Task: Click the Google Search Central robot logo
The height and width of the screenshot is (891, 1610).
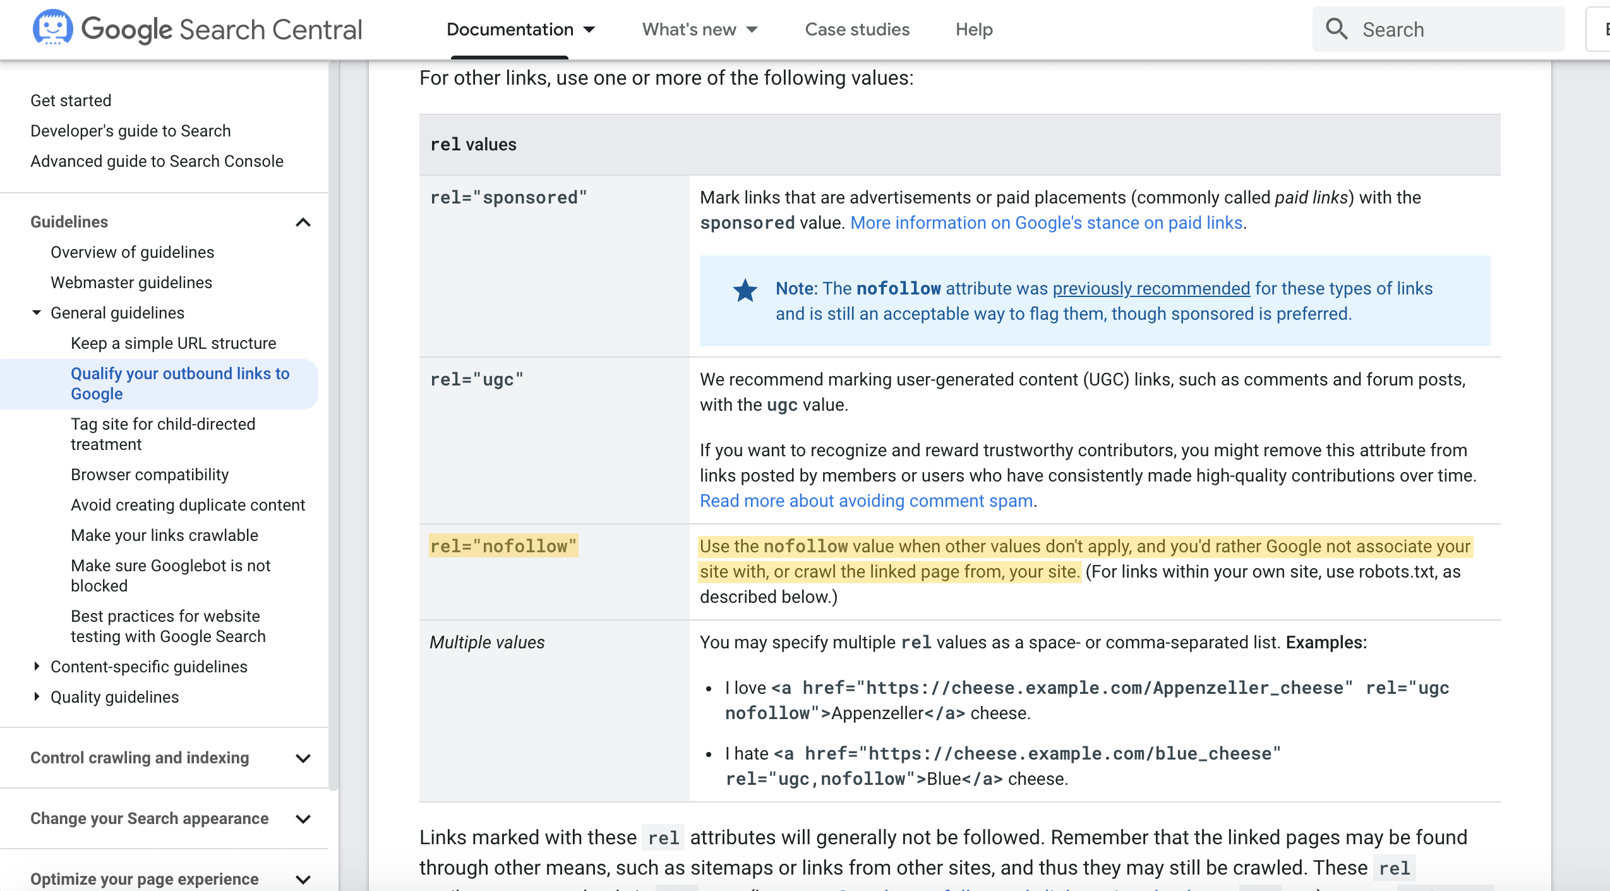Action: [x=52, y=28]
